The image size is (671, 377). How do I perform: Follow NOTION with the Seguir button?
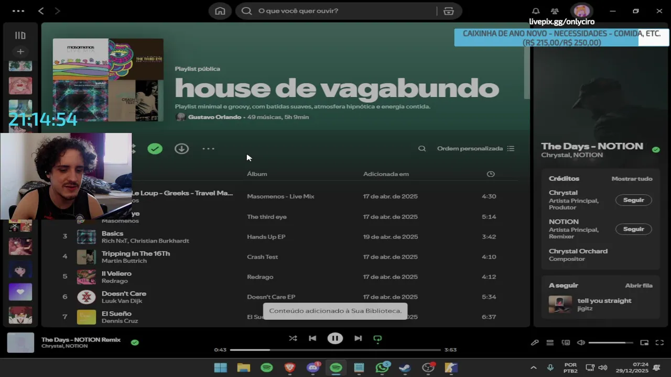[634, 229]
